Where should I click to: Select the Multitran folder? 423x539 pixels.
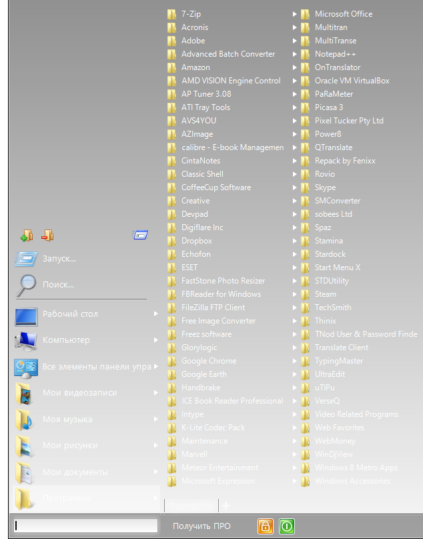point(331,27)
